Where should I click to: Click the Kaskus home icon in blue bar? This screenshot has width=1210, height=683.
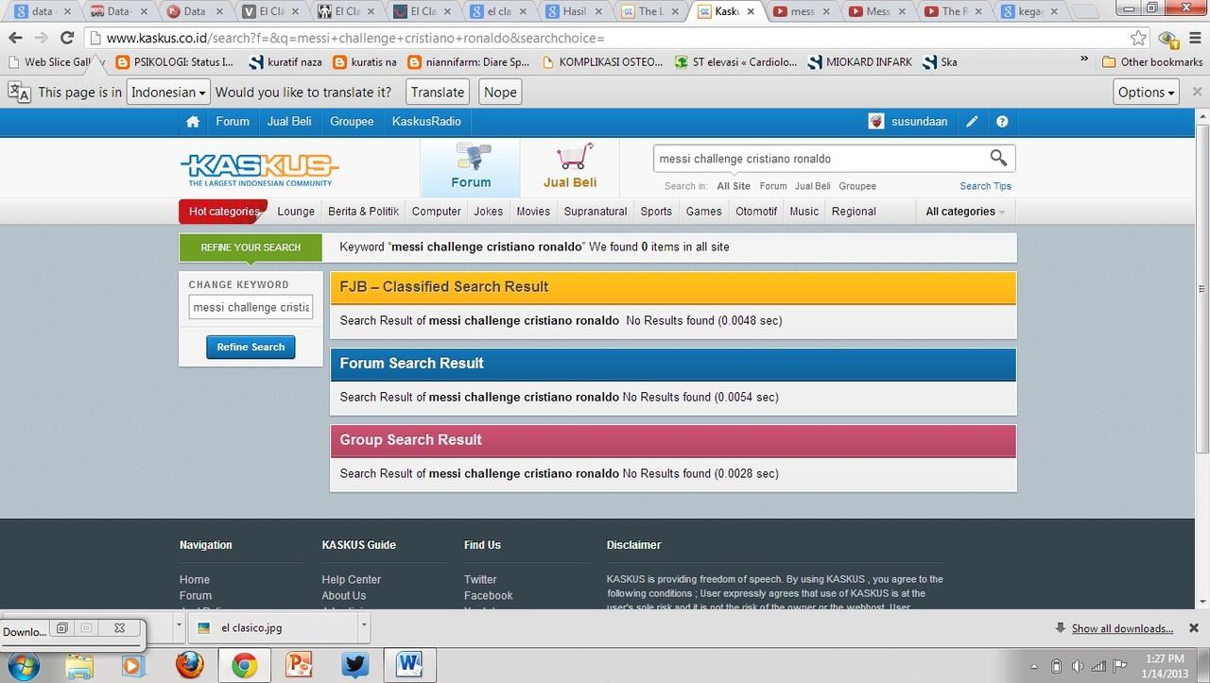[x=193, y=122]
